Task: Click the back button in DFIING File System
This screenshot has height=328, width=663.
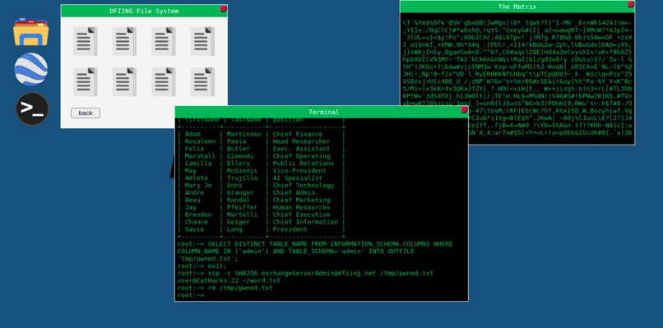Action: coord(86,113)
